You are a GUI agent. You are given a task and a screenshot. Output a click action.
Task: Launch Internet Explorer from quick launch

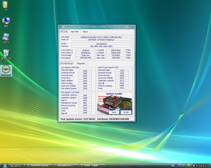coord(20,166)
